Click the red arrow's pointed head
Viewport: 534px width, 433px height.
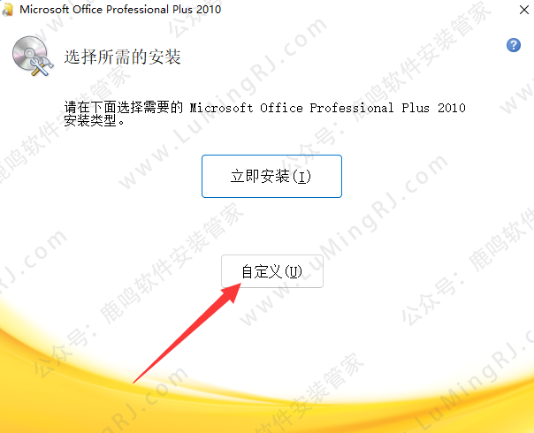(x=232, y=292)
